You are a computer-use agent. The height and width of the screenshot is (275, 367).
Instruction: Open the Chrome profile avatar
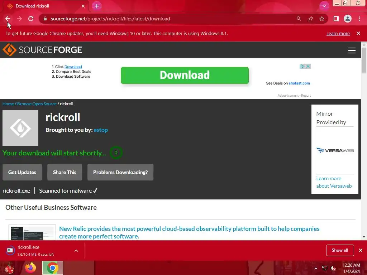pyautogui.click(x=348, y=19)
